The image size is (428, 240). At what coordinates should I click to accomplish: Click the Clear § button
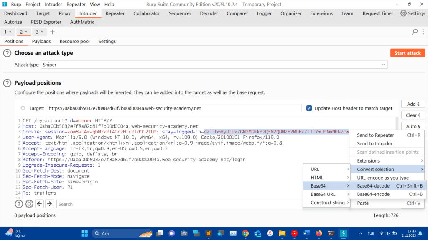[x=413, y=115]
